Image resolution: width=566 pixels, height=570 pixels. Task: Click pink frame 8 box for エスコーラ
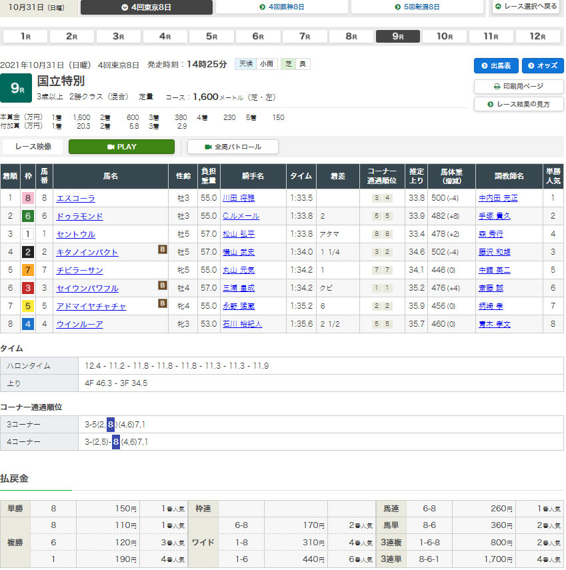pos(27,198)
